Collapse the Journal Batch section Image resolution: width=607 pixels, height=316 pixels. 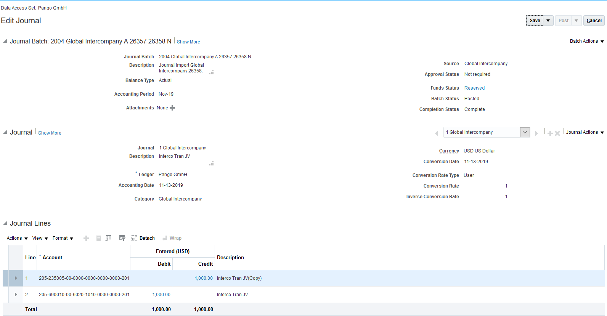tap(5, 41)
